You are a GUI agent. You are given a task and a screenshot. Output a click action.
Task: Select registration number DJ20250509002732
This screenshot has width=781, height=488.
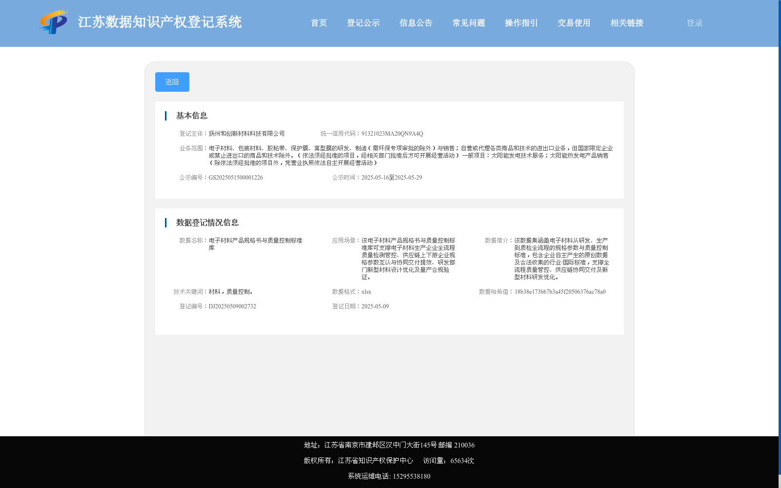tap(232, 306)
